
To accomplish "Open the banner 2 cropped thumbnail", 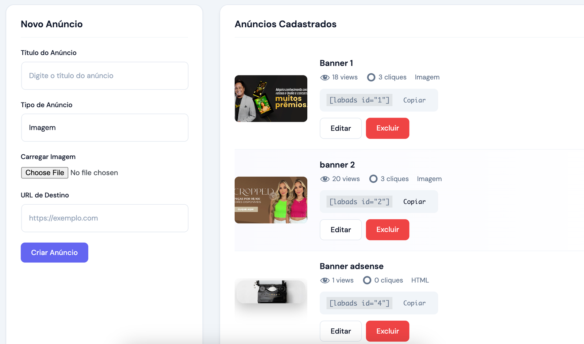I will [x=271, y=200].
